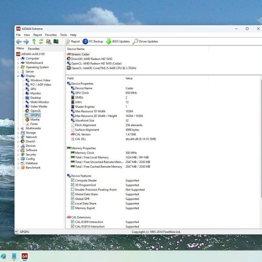The height and width of the screenshot is (262, 262).
Task: Select the Fonts tree item
Action: click(x=31, y=124)
